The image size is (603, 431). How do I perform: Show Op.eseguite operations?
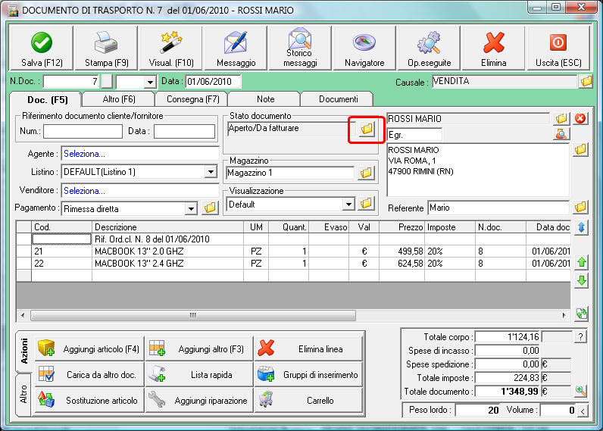tap(430, 48)
